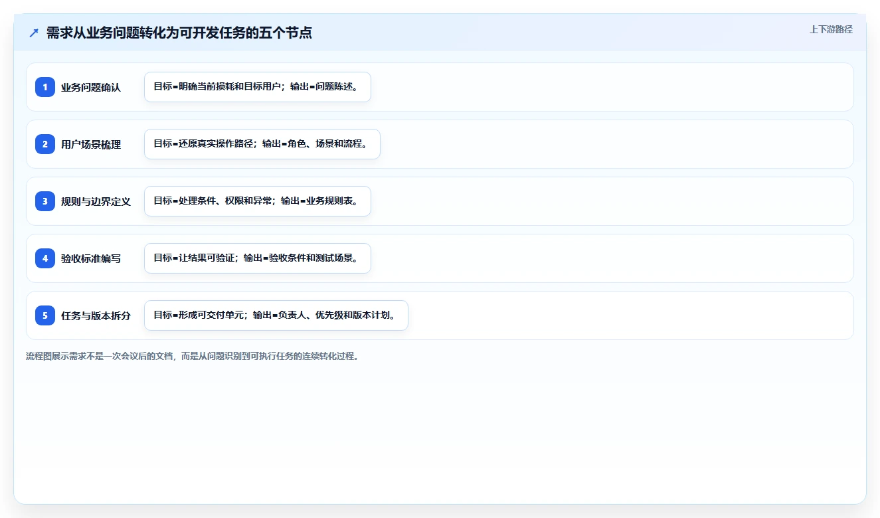Open the box about 还原真实操作路径
This screenshot has width=880, height=518.
262,144
